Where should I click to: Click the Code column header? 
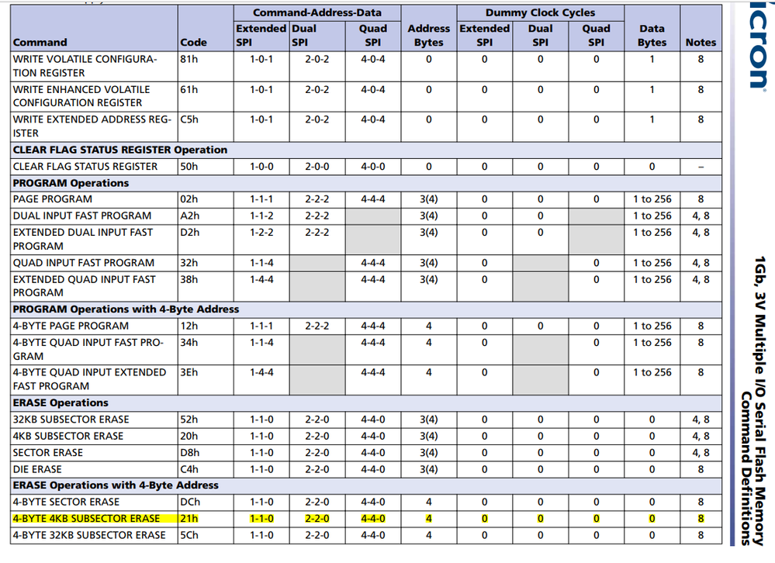tap(206, 29)
